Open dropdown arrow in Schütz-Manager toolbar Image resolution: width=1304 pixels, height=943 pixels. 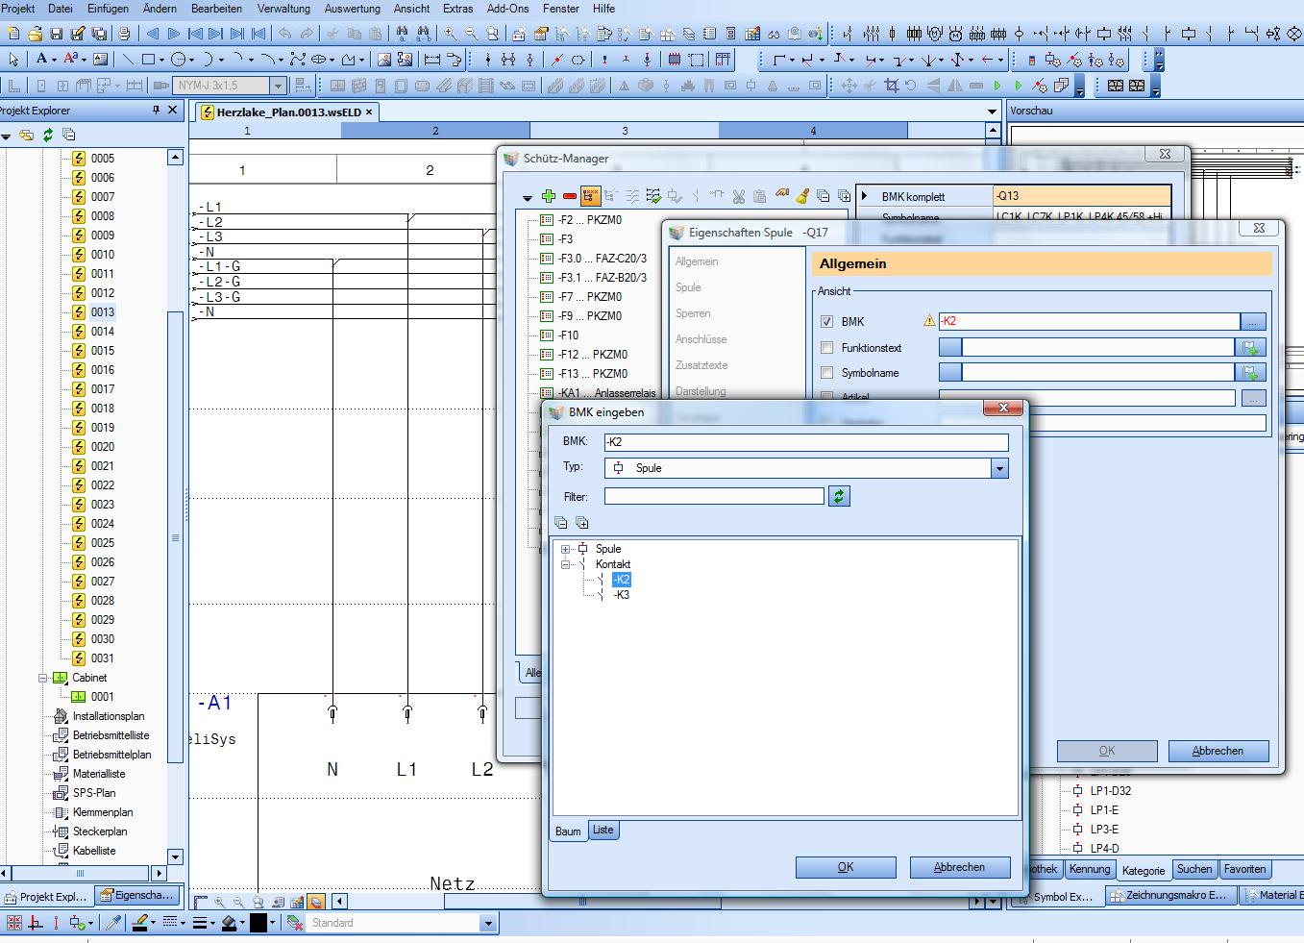point(528,198)
